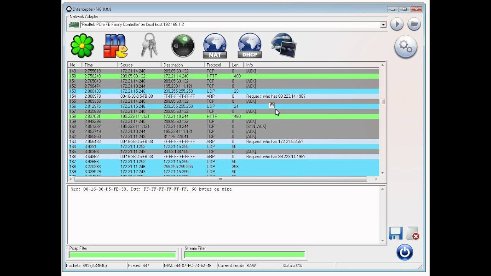This screenshot has width=491, height=276.
Task: Click Pcap Filter input field
Action: (122, 255)
